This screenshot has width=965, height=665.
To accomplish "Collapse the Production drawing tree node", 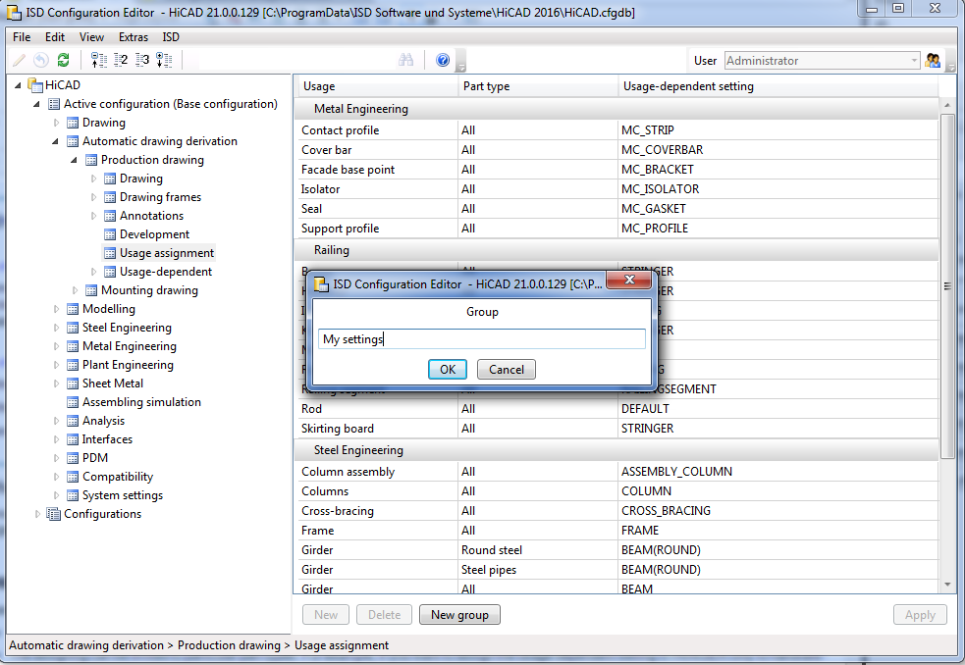I will pyautogui.click(x=75, y=160).
